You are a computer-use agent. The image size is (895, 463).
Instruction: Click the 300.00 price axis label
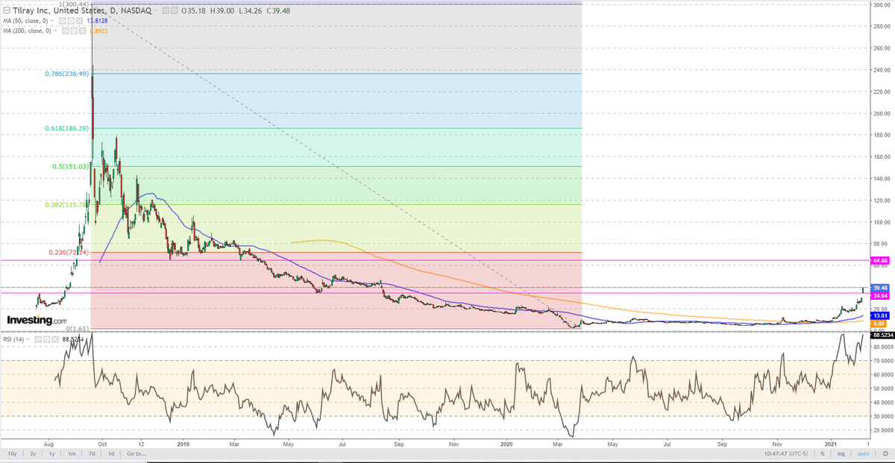pyautogui.click(x=880, y=4)
